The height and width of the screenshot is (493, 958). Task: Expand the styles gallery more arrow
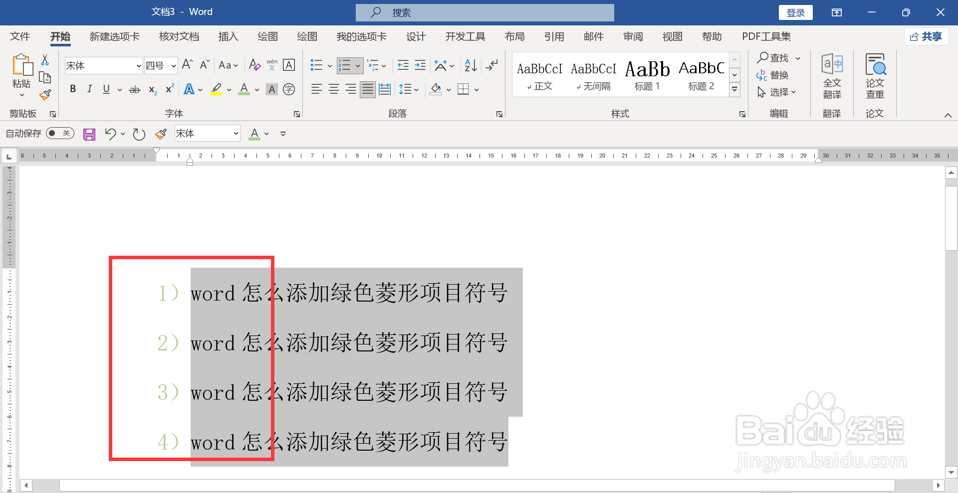(735, 90)
